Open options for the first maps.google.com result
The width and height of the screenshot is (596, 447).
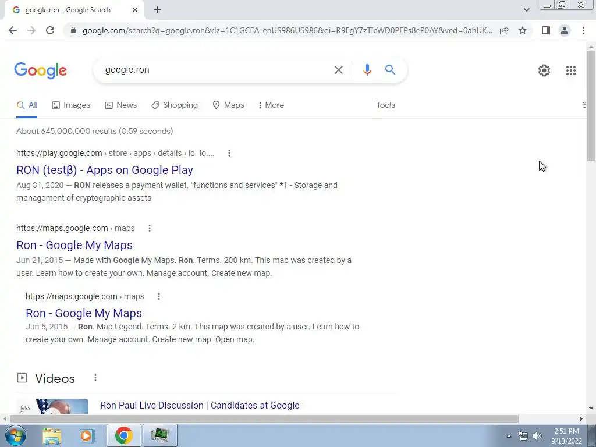pyautogui.click(x=150, y=228)
